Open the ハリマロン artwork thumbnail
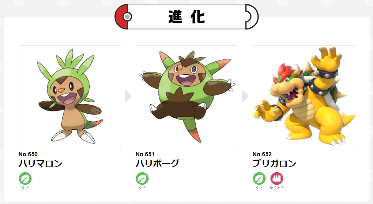 pyautogui.click(x=70, y=96)
